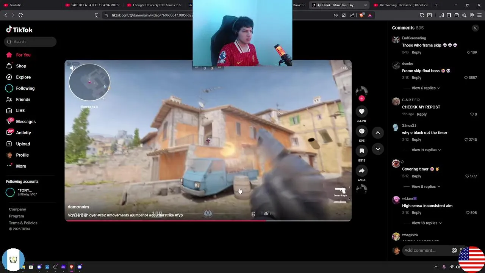
Task: Share the video using arrow icon
Action: point(361,171)
